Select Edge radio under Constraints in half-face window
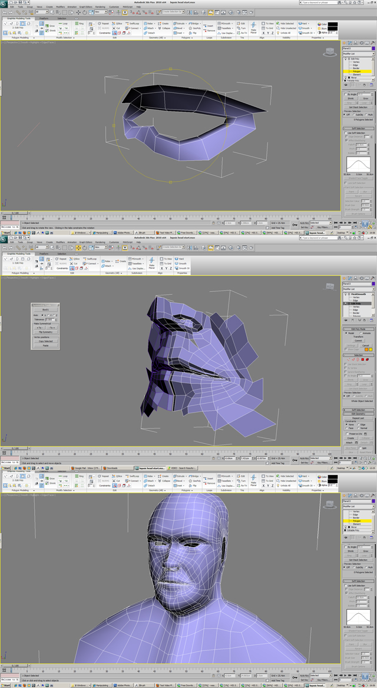The image size is (377, 688). point(359,425)
